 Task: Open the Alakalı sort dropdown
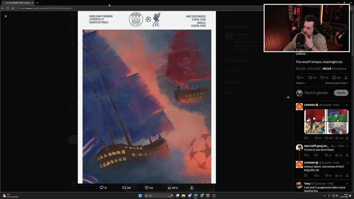click(301, 83)
